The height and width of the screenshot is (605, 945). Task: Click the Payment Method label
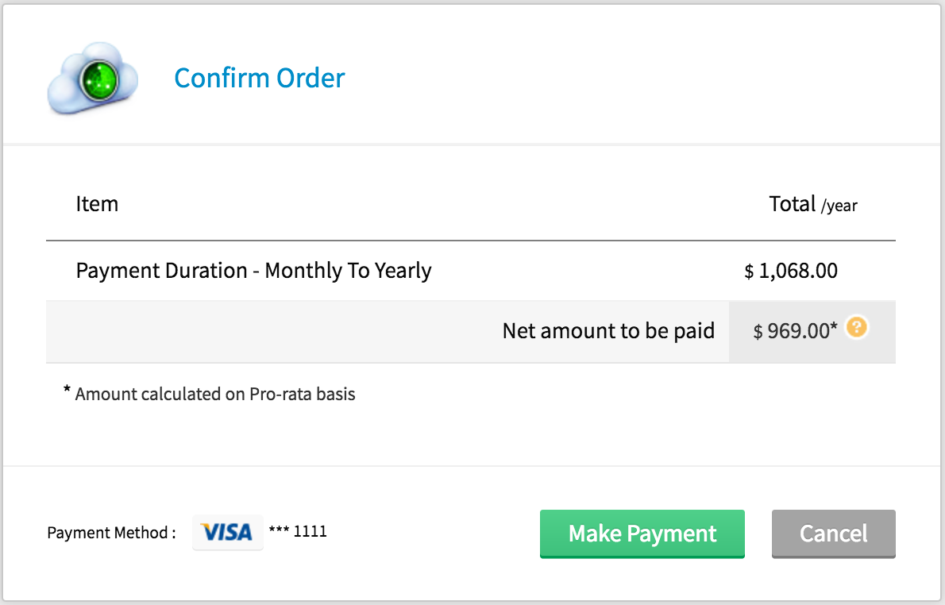[111, 533]
